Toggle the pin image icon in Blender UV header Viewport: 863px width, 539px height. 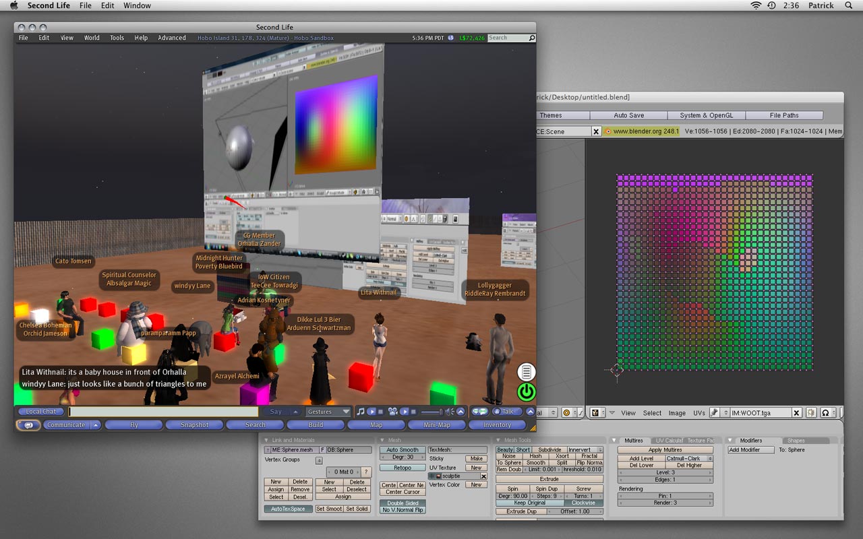pos(714,413)
